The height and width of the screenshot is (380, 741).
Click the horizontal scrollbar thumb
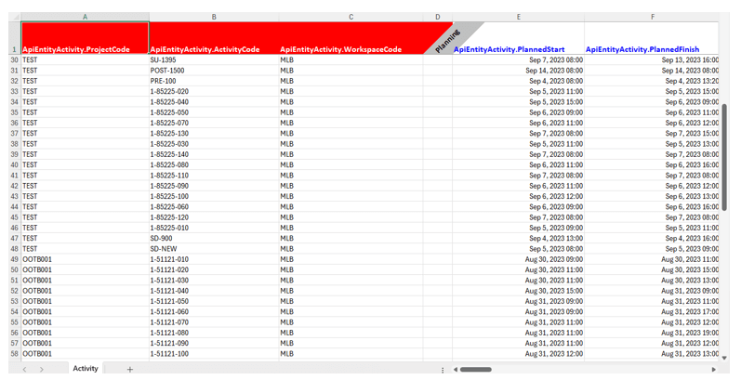[x=476, y=369]
